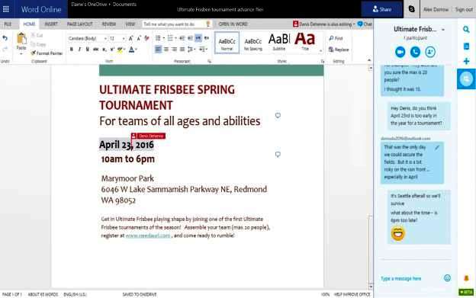The height and width of the screenshot is (298, 476).
Task: Expand the Styles gallery
Action: (320, 52)
